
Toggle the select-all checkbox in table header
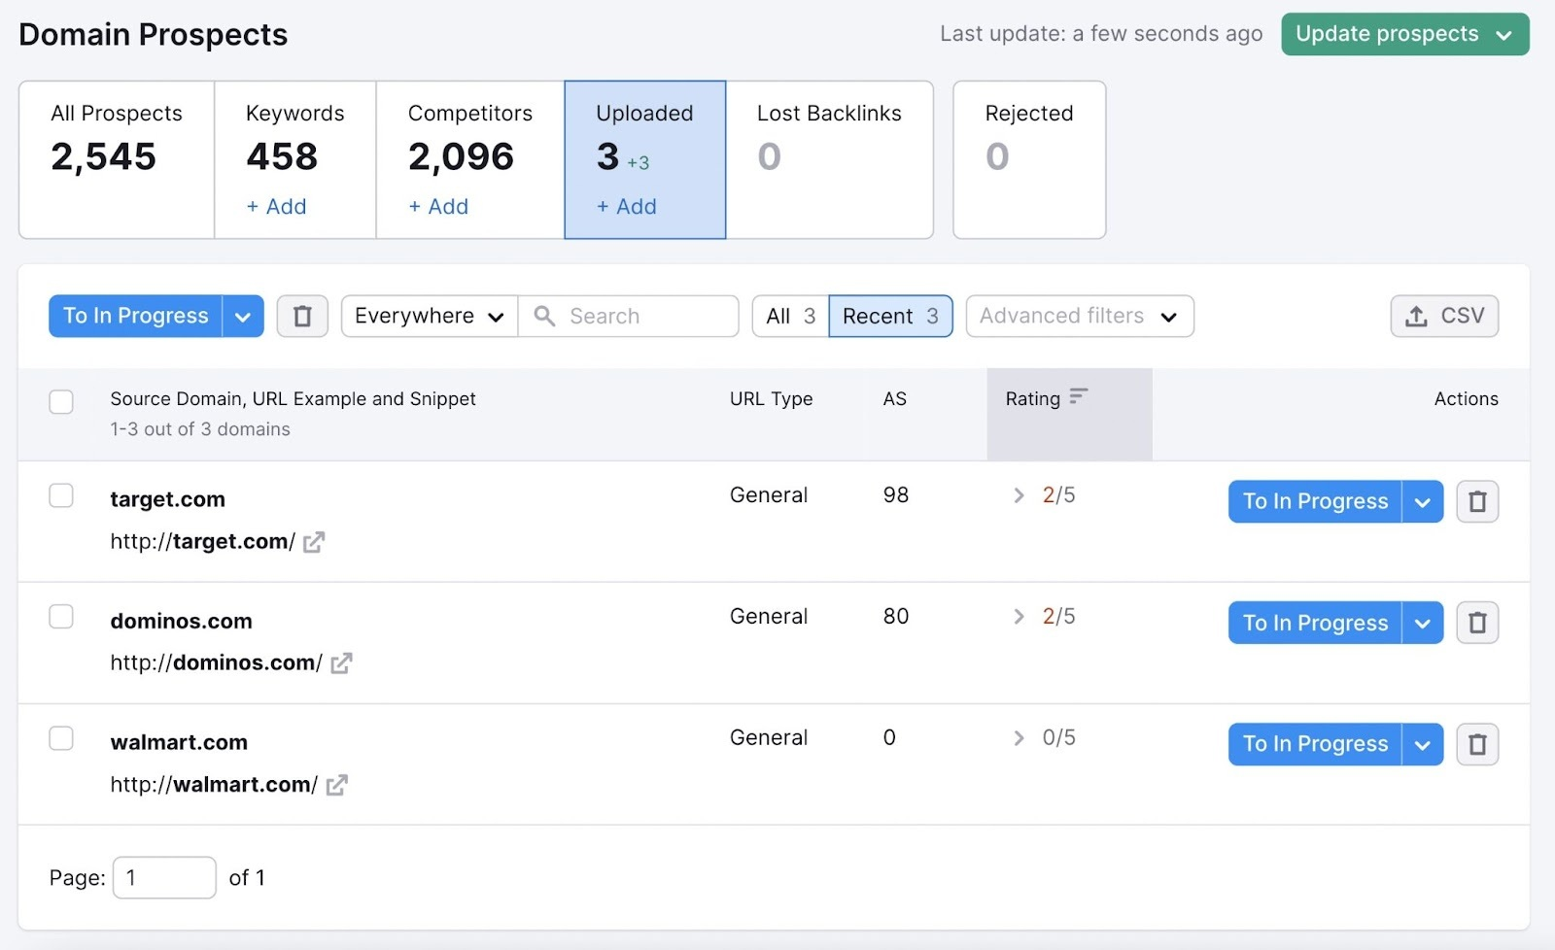click(61, 401)
